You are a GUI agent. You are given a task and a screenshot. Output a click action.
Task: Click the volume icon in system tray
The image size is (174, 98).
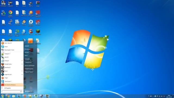[x=162, y=96]
